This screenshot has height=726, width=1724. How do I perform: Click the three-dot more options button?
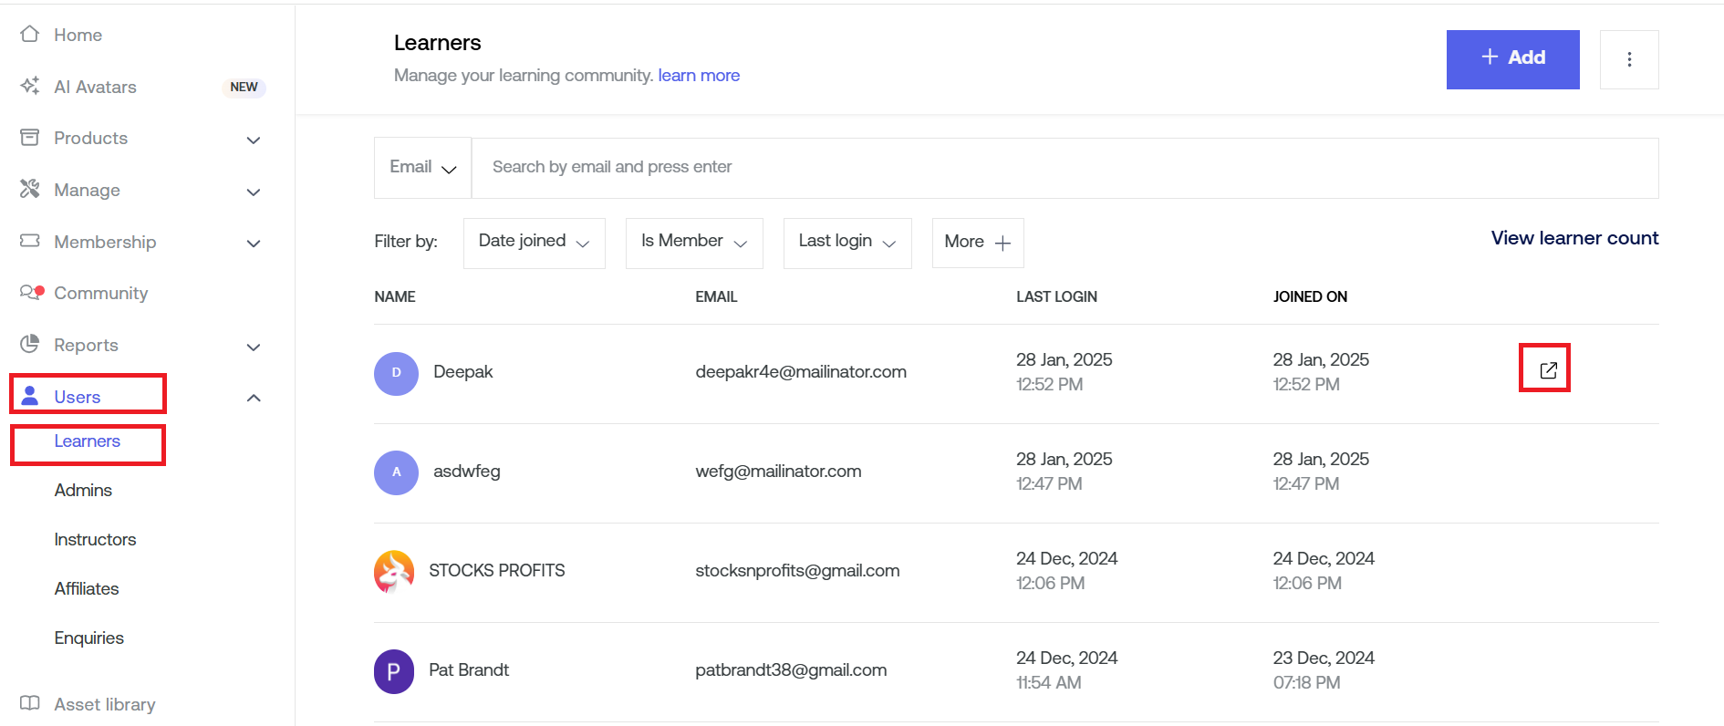1629,59
